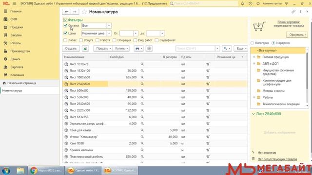Click the shopping cart basket icon
Image resolution: width=312 pixels, height=175 pixels.
pos(259,26)
